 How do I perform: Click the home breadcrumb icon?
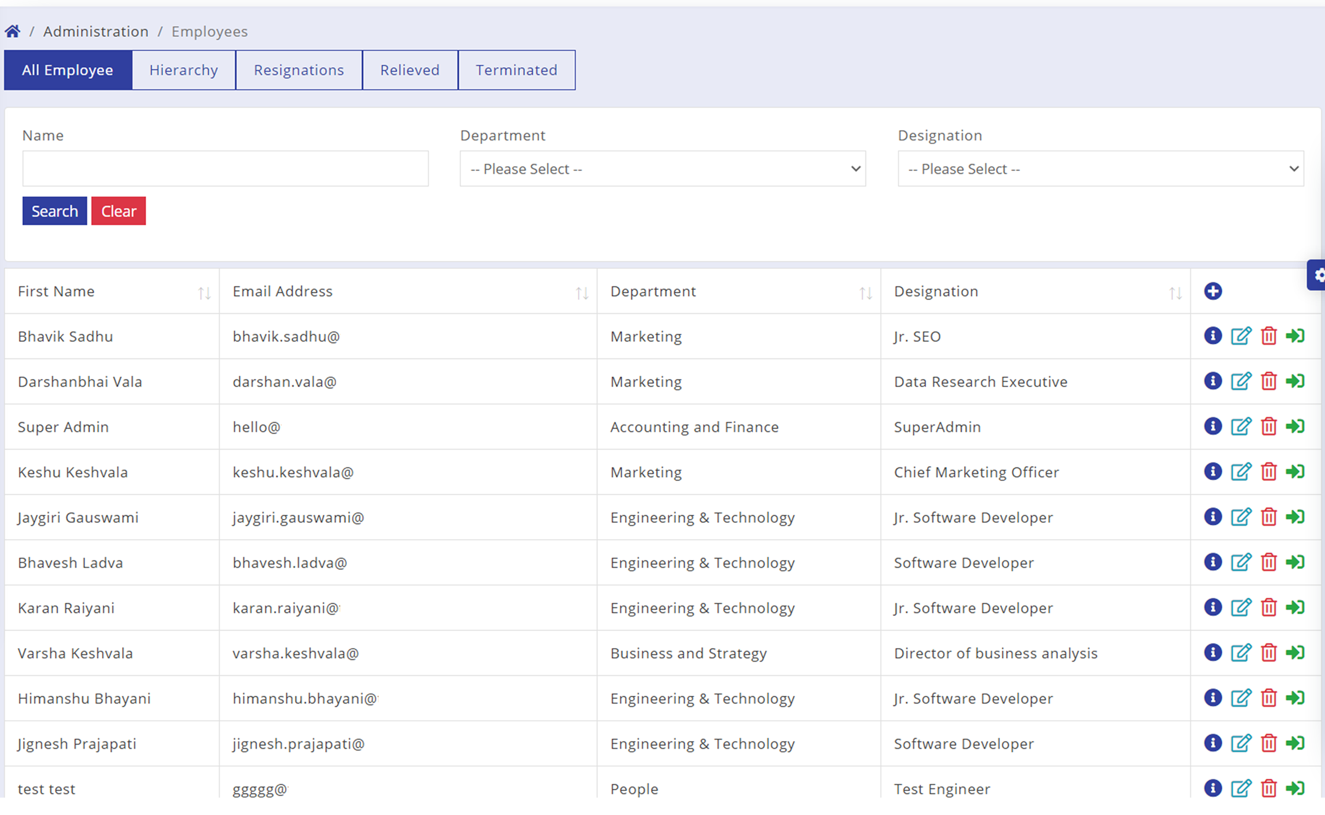(13, 31)
